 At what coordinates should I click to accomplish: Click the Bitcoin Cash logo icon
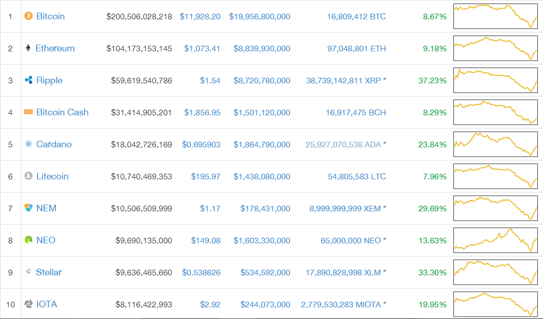pyautogui.click(x=28, y=112)
